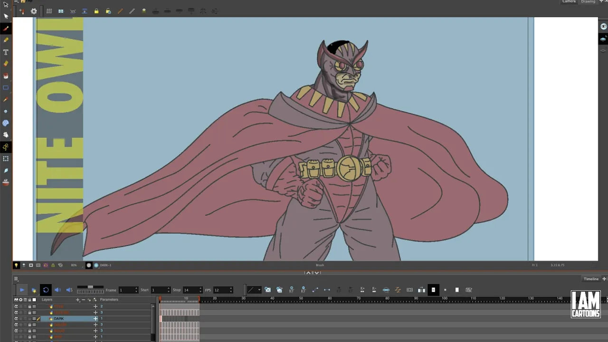The image size is (608, 342).
Task: Select the highlighted Transform tool icon
Action: click(x=6, y=147)
